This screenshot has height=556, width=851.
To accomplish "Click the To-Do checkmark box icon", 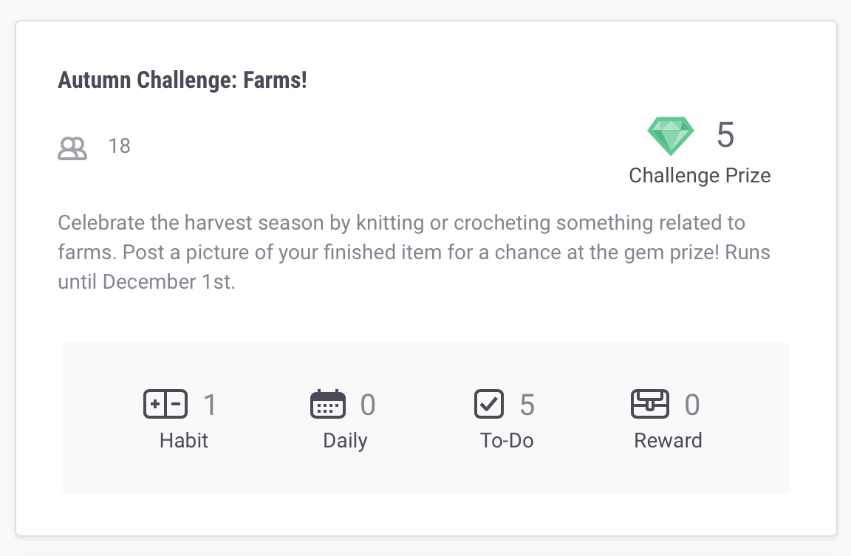I will coord(488,404).
